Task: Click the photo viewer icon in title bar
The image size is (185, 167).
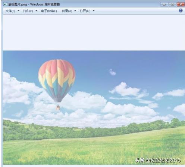Action: pos(5,4)
